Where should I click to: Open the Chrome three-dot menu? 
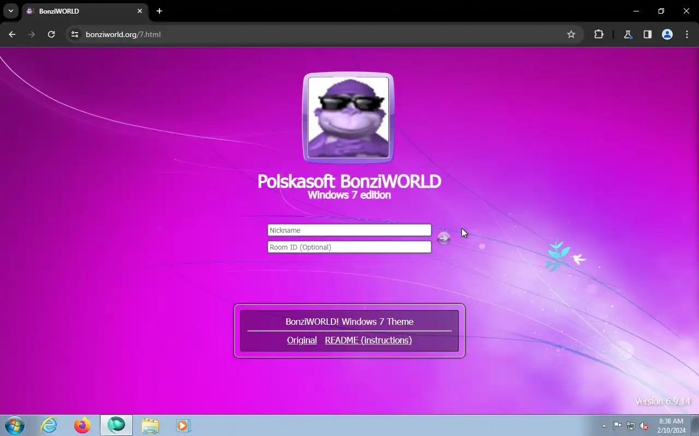(x=687, y=34)
